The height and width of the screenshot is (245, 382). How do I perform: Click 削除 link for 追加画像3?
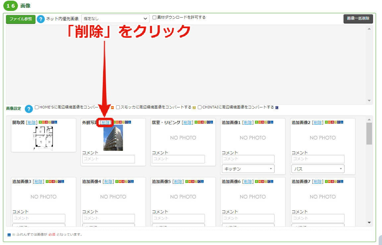[x=38, y=182]
